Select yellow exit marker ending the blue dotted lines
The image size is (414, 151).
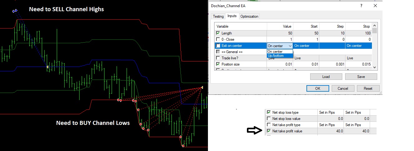(x=47, y=67)
